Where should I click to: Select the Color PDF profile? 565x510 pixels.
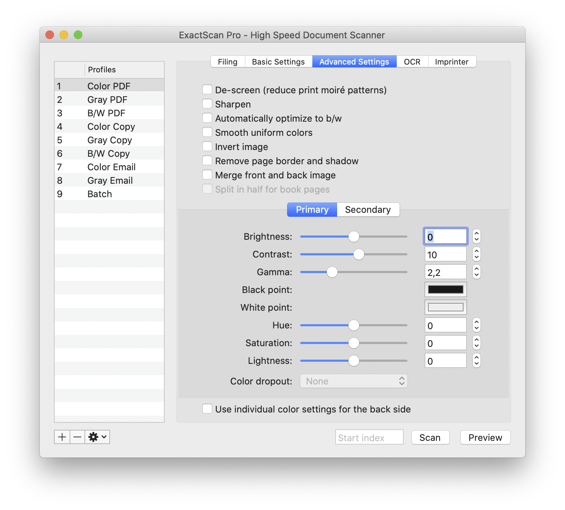[109, 85]
